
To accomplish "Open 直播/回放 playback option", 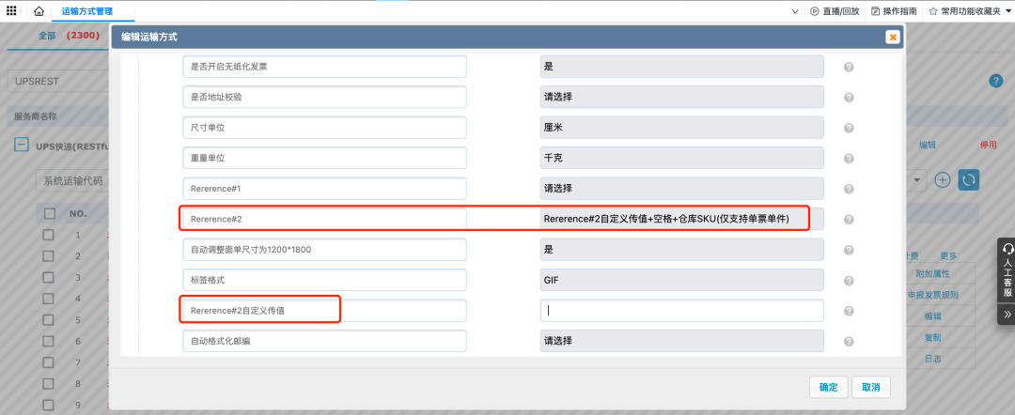I will click(x=835, y=11).
